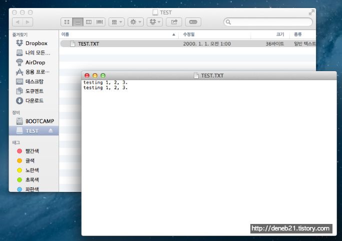Viewport: 342px width, 241px height.
Task: Click the 36바이트 size cell
Action: pyautogui.click(x=275, y=44)
